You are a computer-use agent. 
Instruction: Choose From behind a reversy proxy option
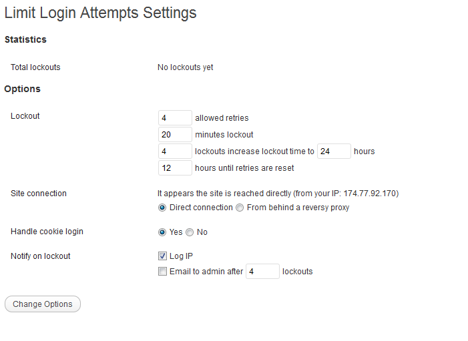pyautogui.click(x=240, y=208)
